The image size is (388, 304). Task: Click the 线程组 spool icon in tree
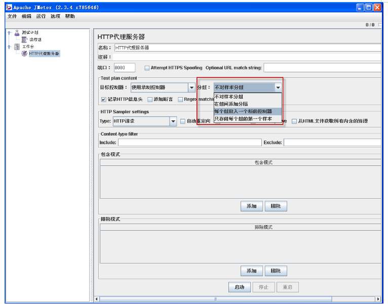tap(24, 39)
